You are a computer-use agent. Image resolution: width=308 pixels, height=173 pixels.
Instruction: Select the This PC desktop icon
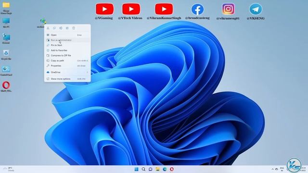(6, 23)
